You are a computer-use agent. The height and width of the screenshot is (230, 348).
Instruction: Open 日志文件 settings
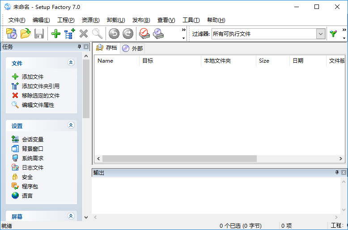point(33,168)
